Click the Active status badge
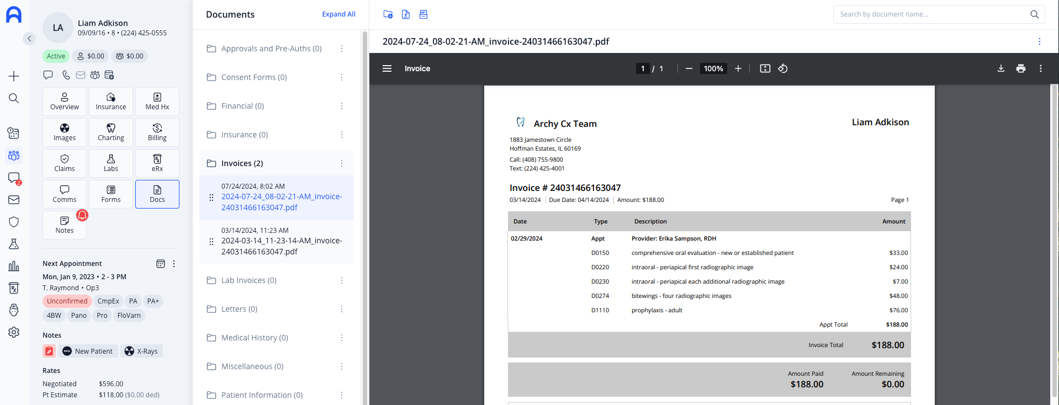This screenshot has height=405, width=1059. pos(56,56)
